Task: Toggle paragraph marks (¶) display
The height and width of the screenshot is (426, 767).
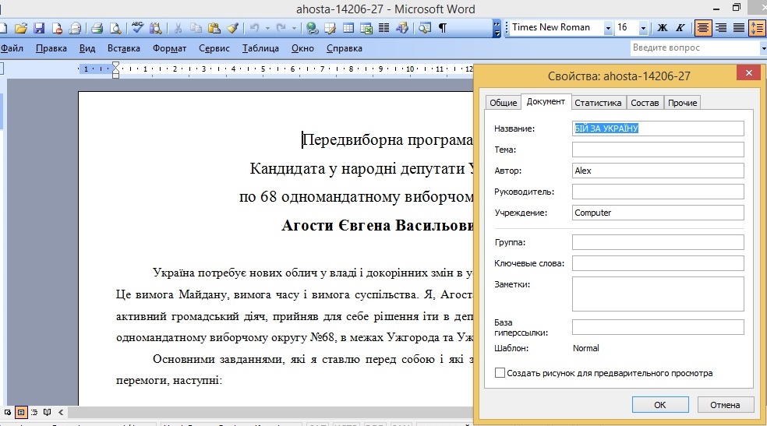Action: click(442, 28)
